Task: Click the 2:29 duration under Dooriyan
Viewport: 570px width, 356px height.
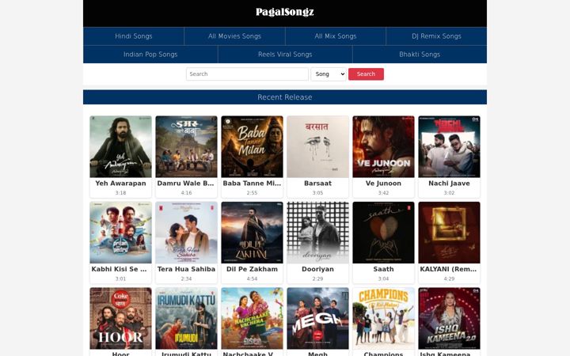Action: (x=317, y=279)
